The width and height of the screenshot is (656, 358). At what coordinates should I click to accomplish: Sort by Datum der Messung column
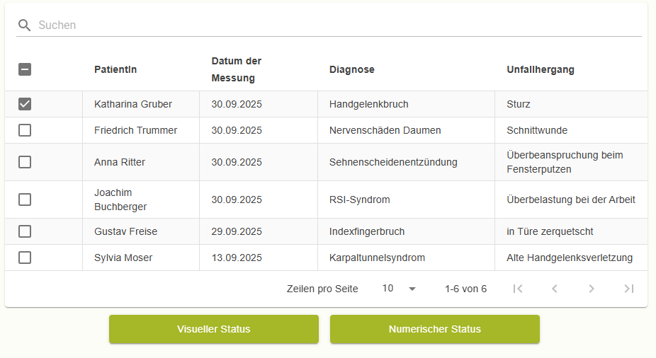[x=237, y=69]
